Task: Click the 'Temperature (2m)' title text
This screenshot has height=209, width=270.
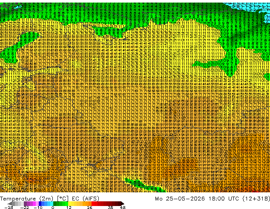Action: pyautogui.click(x=26, y=199)
